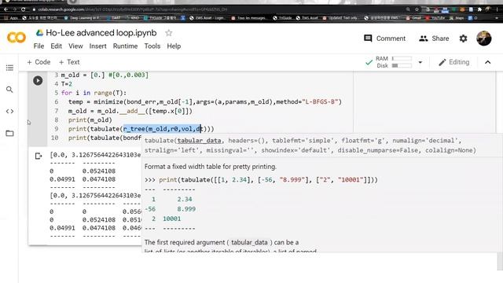This screenshot has width=503, height=283.
Task: Click code line 6 with minimize call
Action: (205, 101)
